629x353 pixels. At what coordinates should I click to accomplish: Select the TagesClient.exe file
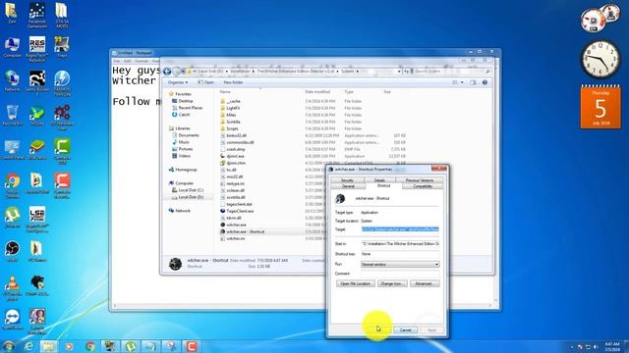point(240,211)
